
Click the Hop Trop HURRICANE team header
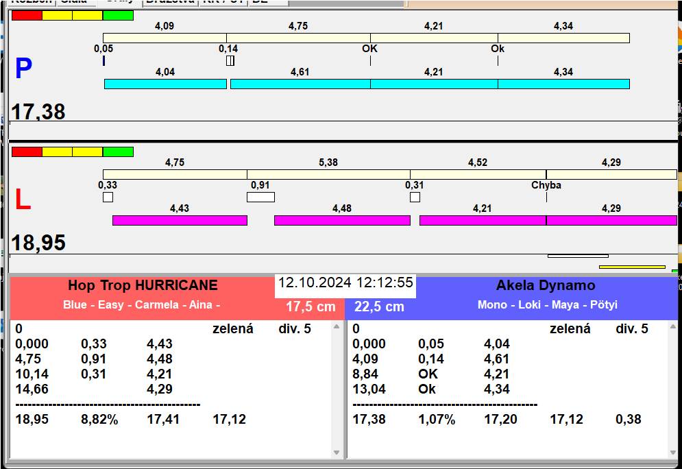tap(143, 286)
